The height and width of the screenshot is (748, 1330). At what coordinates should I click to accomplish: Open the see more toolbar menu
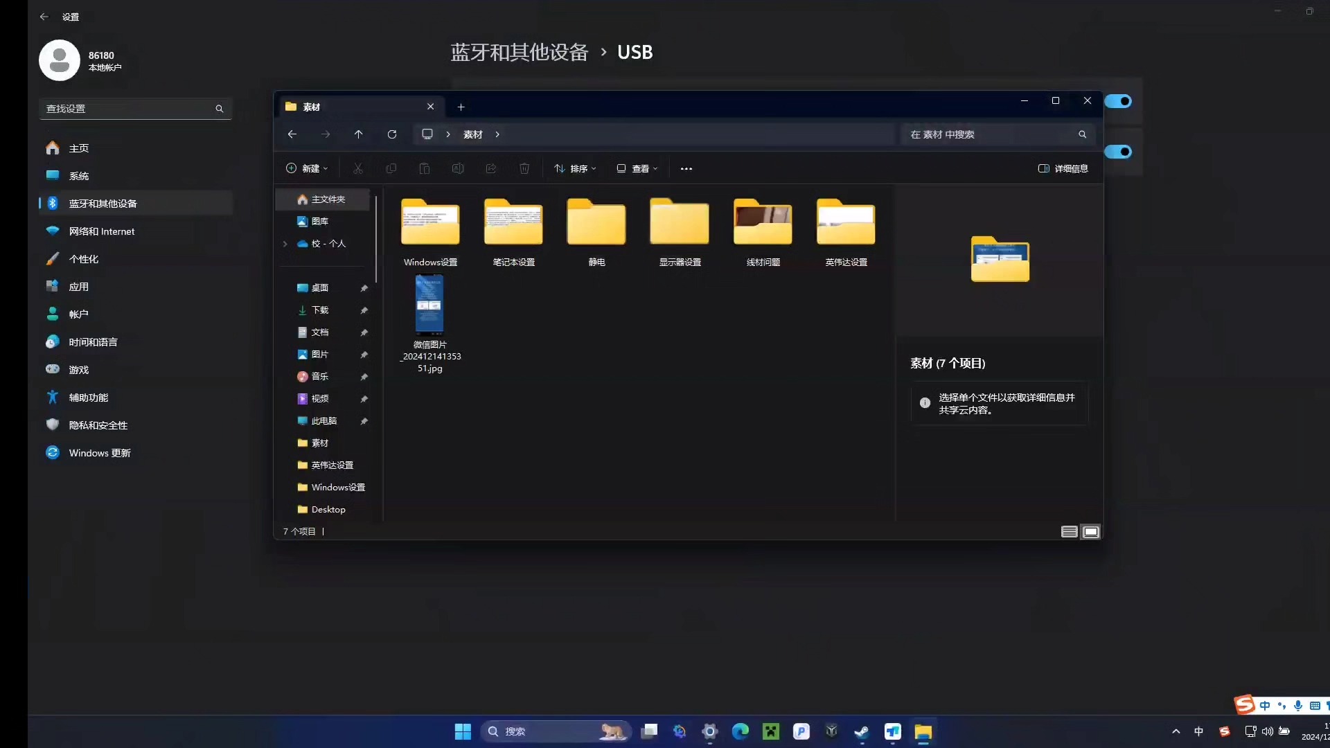(686, 168)
